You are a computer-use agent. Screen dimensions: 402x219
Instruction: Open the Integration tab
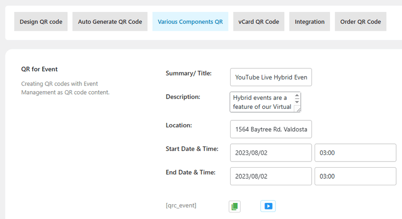[x=310, y=22]
